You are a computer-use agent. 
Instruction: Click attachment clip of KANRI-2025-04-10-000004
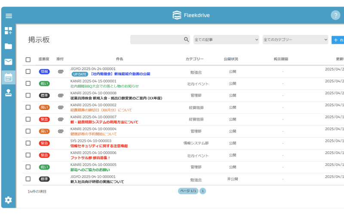[x=61, y=131]
